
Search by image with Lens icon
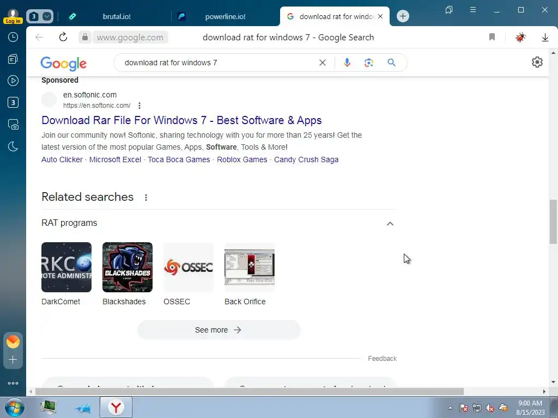(369, 63)
